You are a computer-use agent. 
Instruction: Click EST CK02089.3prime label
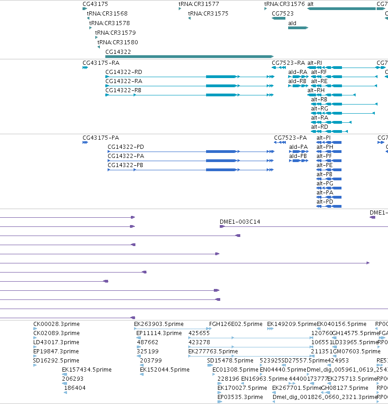click(x=57, y=333)
